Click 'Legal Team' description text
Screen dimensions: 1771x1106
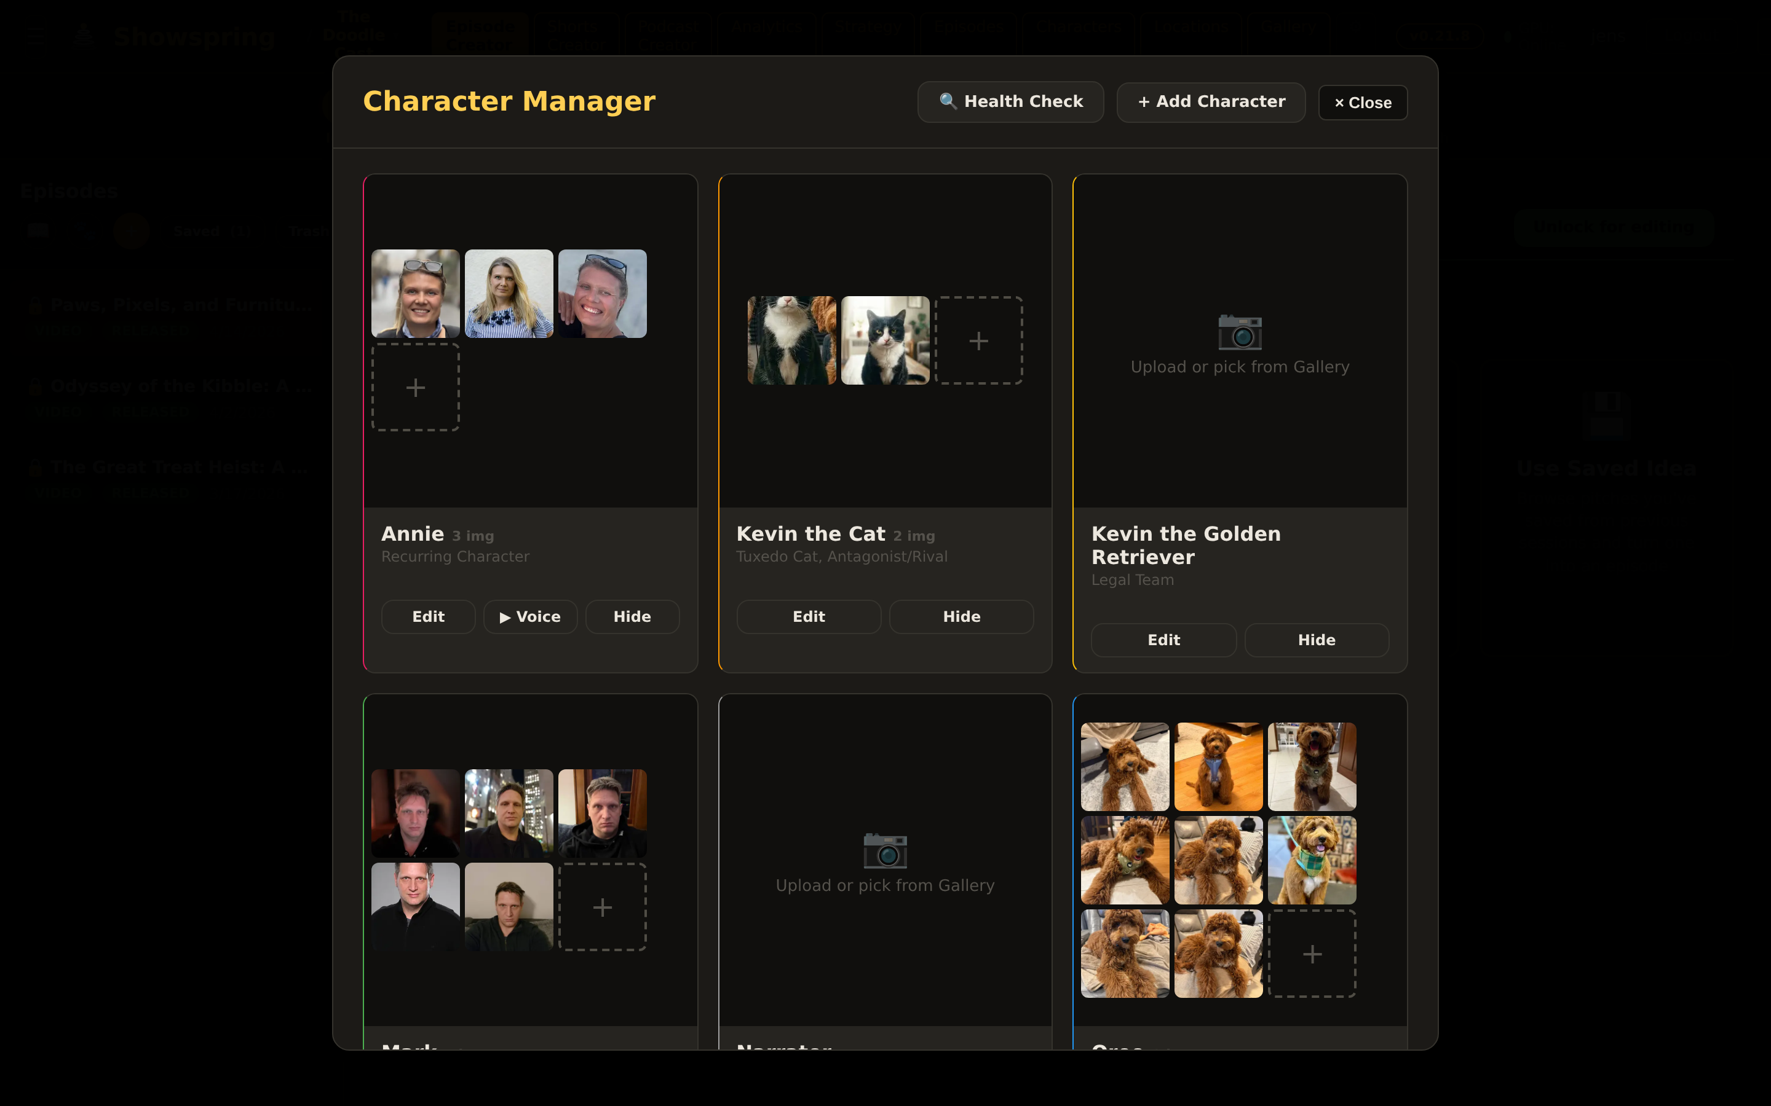[x=1132, y=580]
